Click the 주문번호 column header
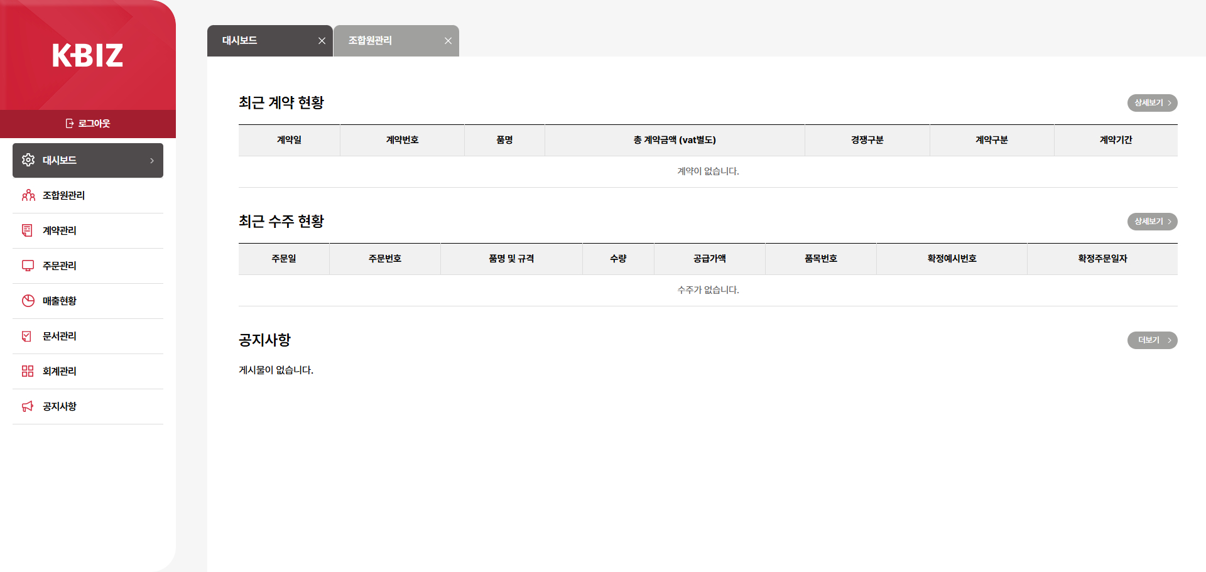The height and width of the screenshot is (572, 1206). point(385,259)
